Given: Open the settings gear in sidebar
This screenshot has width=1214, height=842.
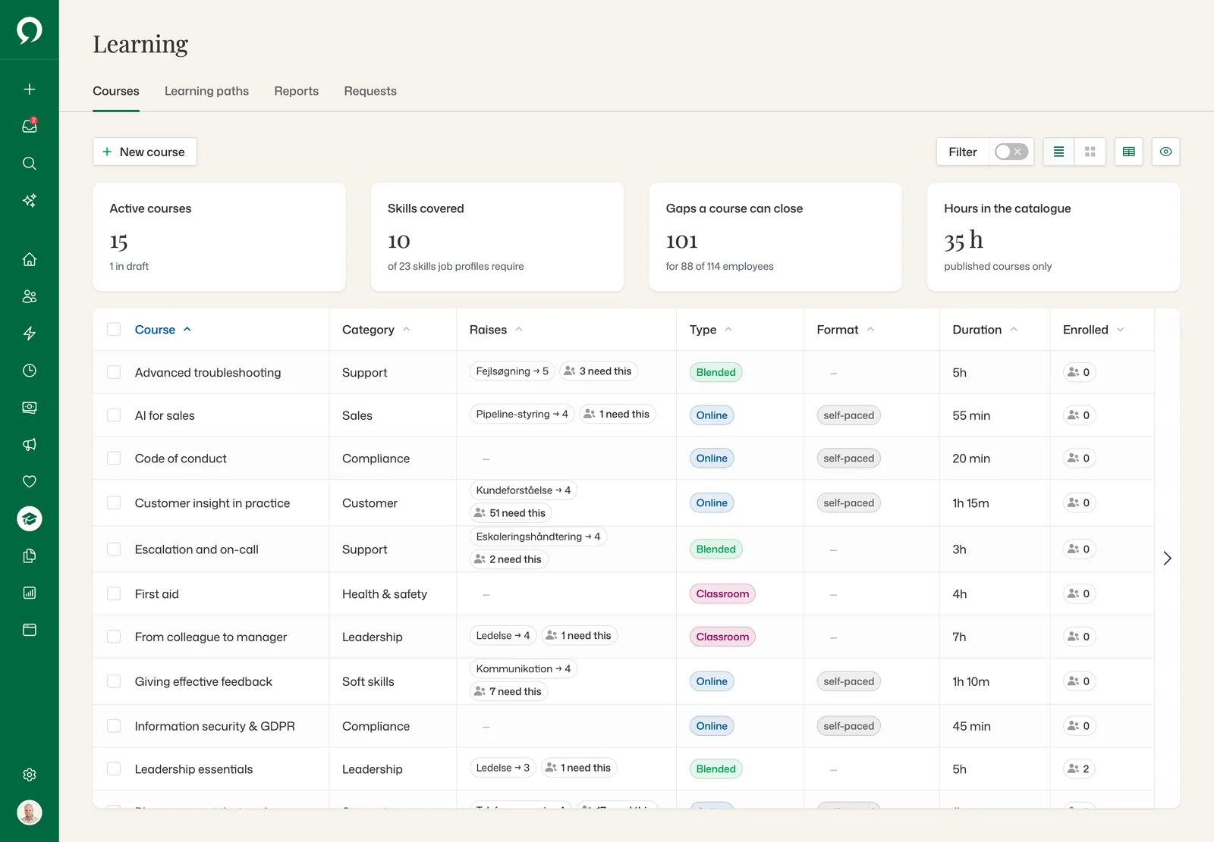Looking at the screenshot, I should [x=30, y=775].
